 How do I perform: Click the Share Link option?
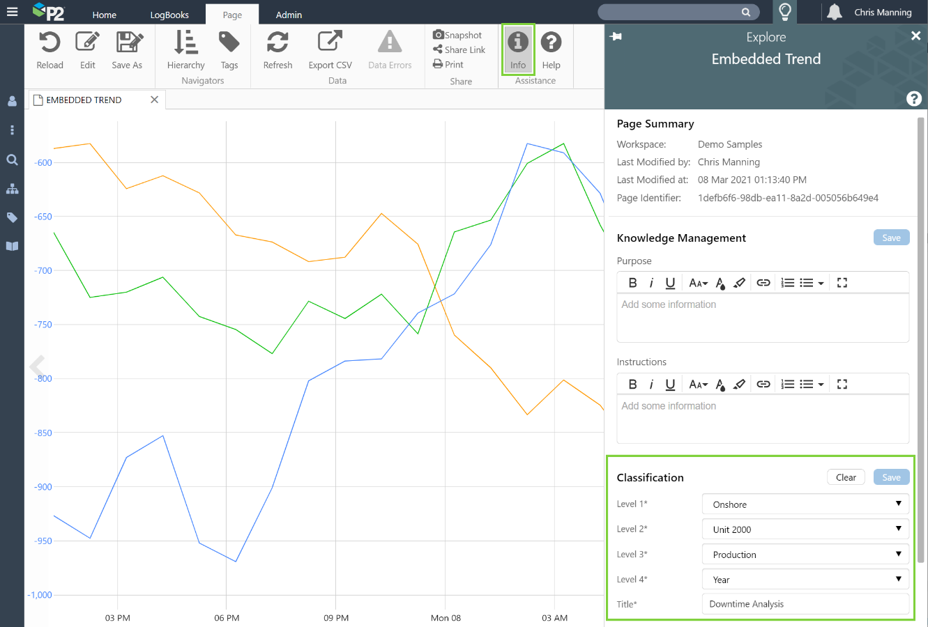459,49
